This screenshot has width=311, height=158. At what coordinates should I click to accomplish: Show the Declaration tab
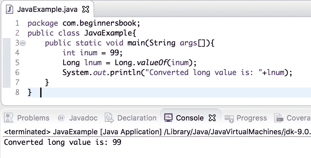click(x=137, y=118)
